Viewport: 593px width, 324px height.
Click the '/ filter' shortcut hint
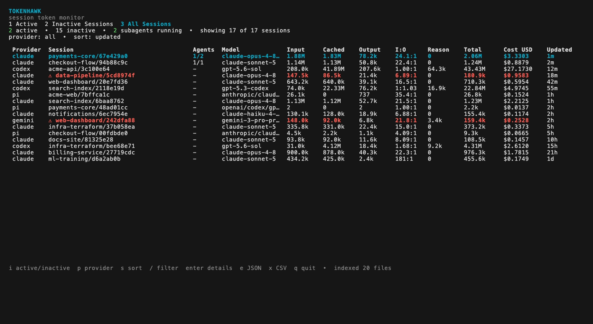tap(164, 268)
